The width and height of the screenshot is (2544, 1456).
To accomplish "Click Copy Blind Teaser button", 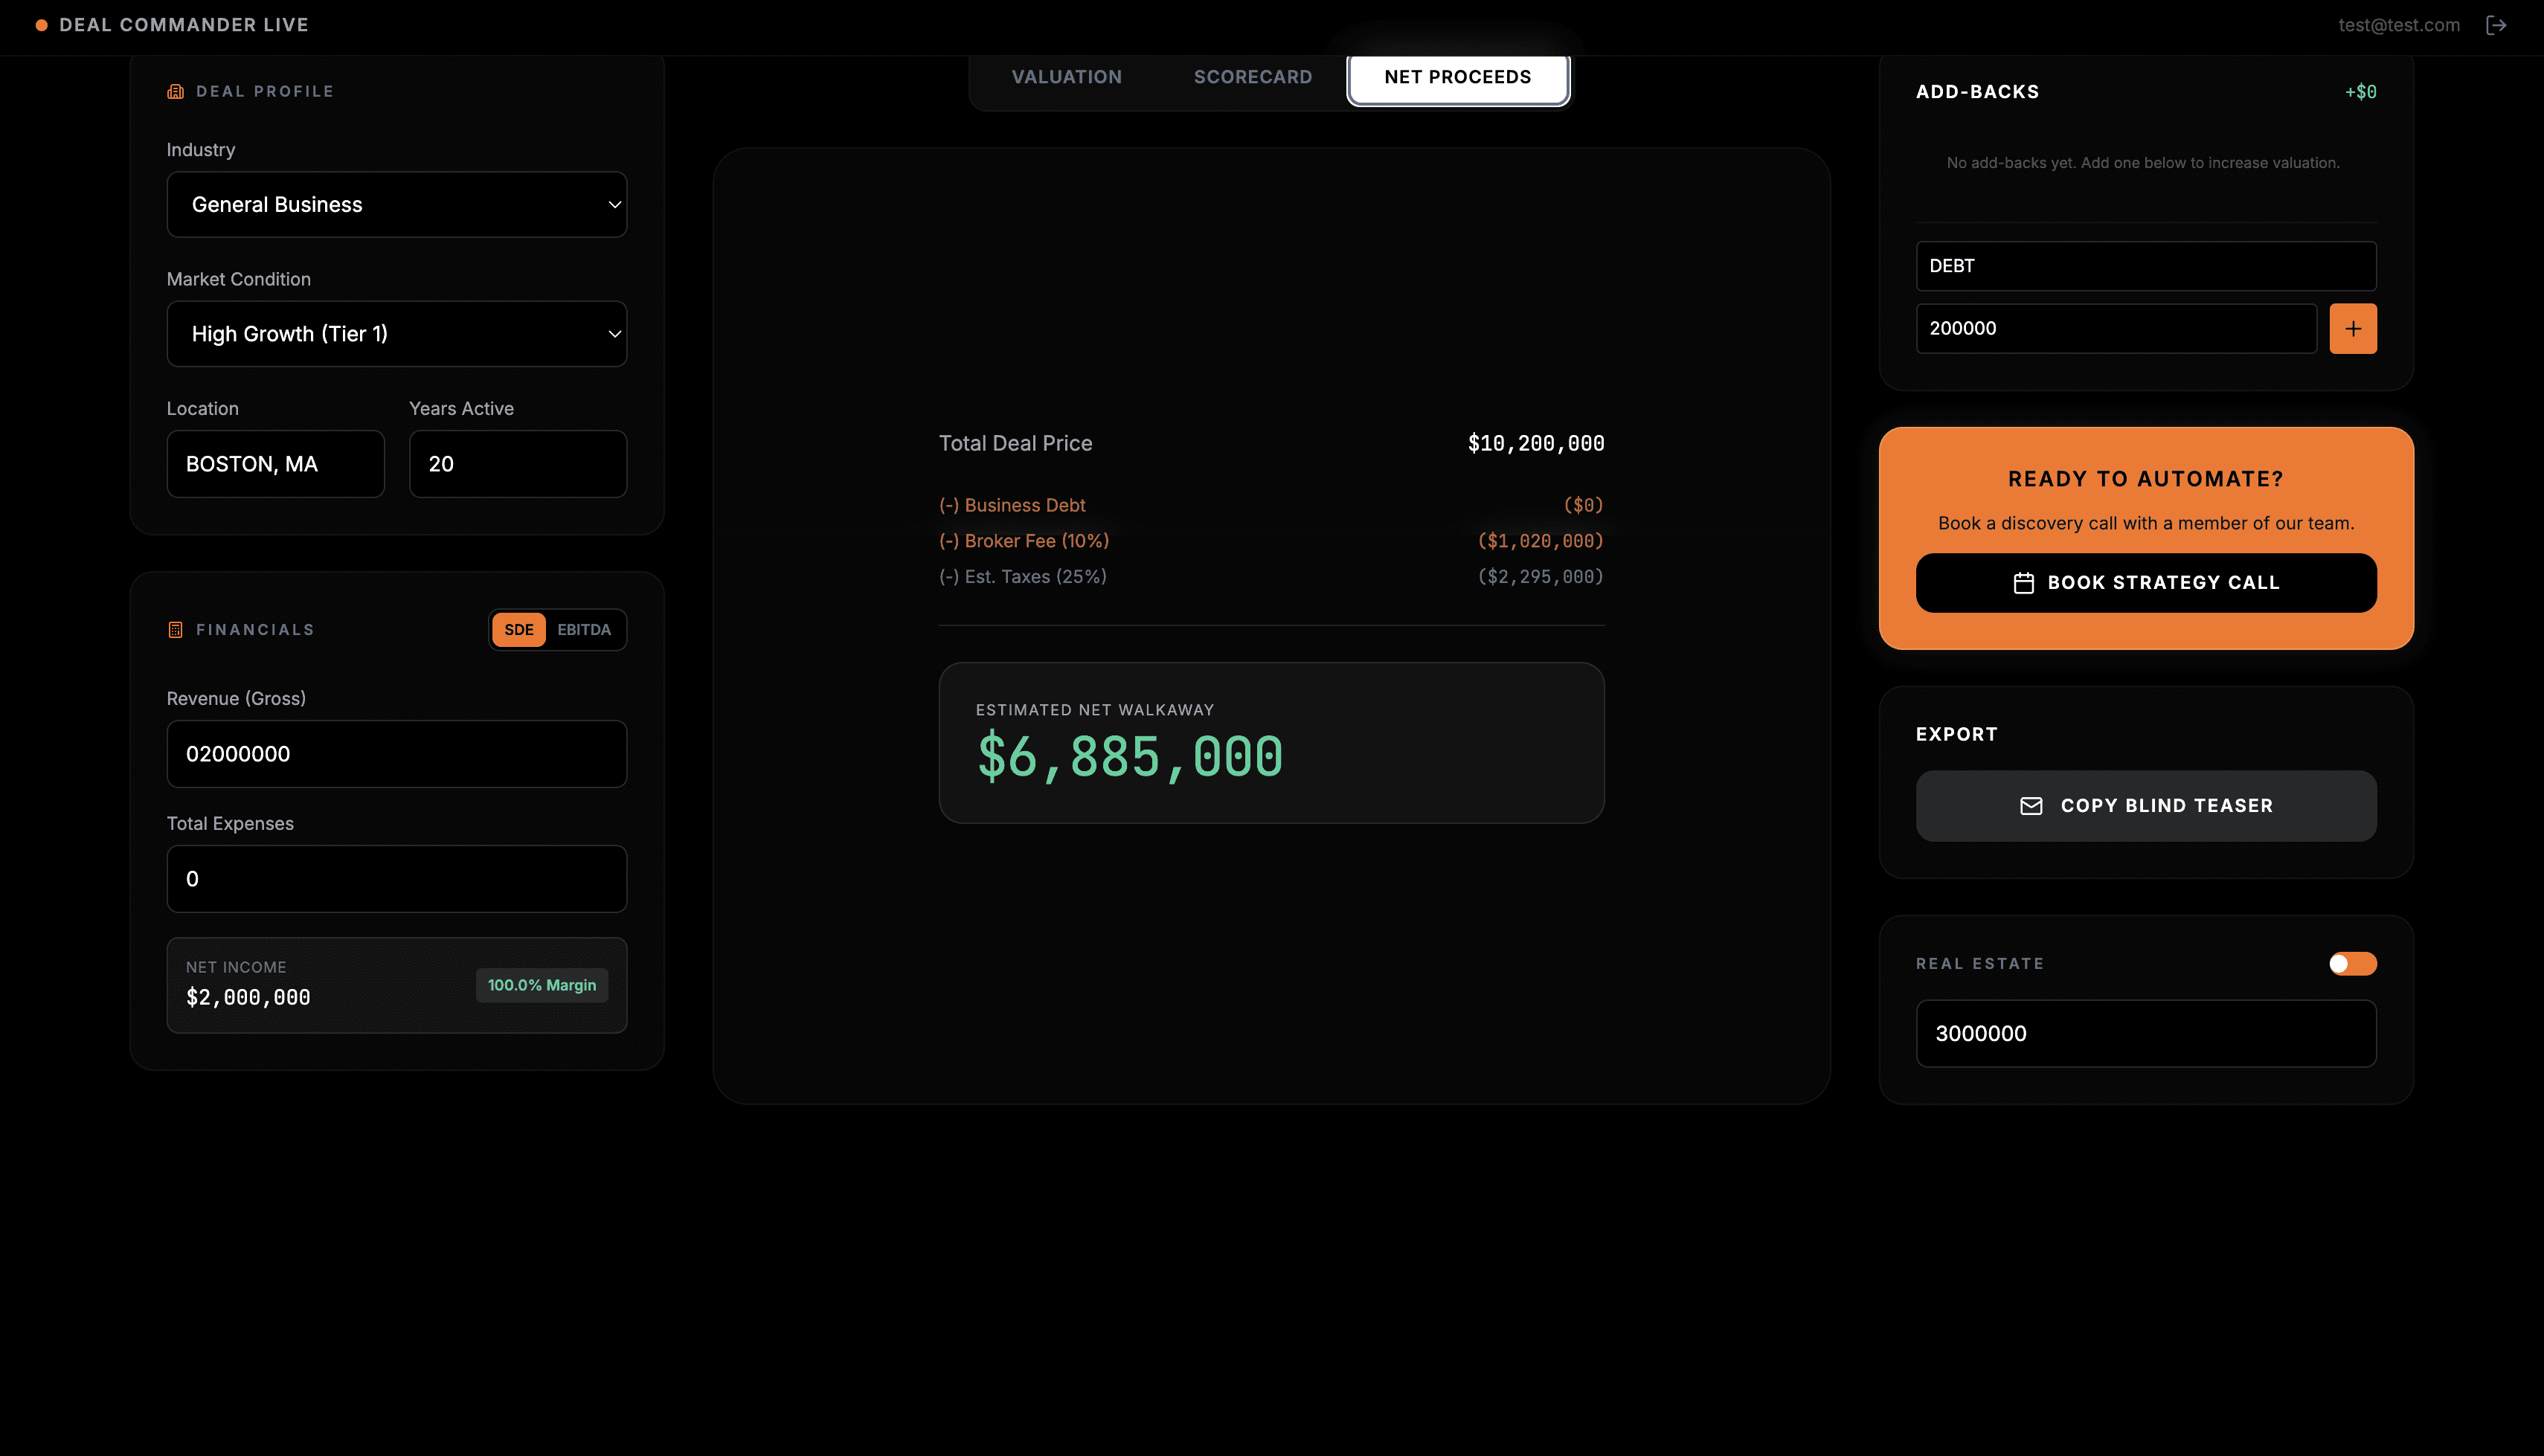I will [x=2146, y=806].
